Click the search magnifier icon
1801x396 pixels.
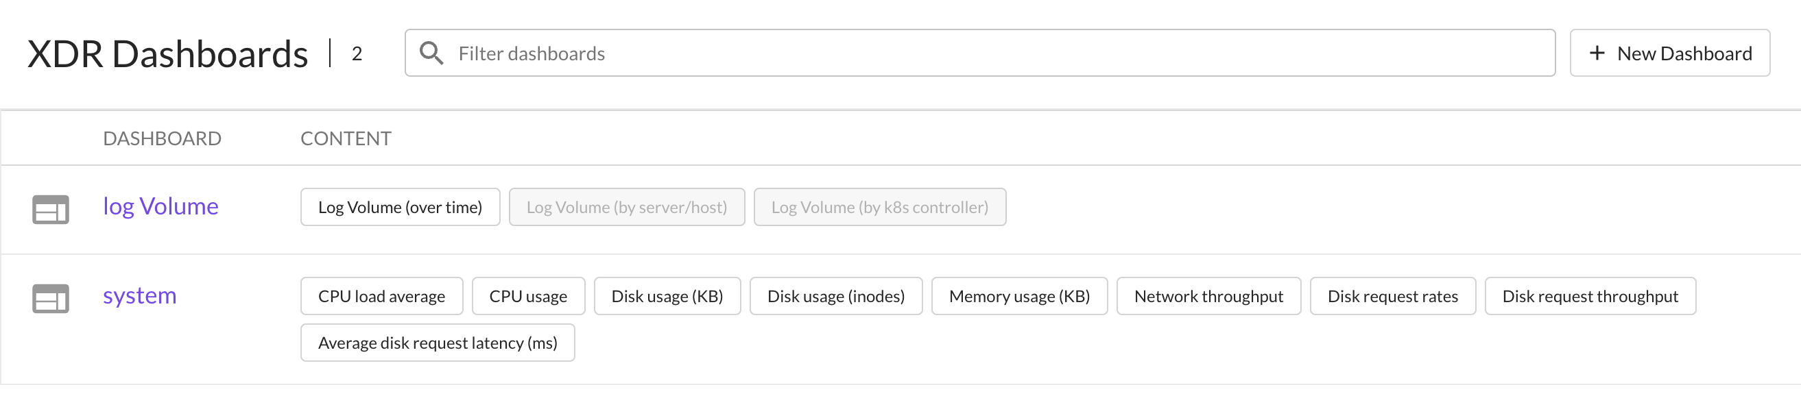(431, 53)
